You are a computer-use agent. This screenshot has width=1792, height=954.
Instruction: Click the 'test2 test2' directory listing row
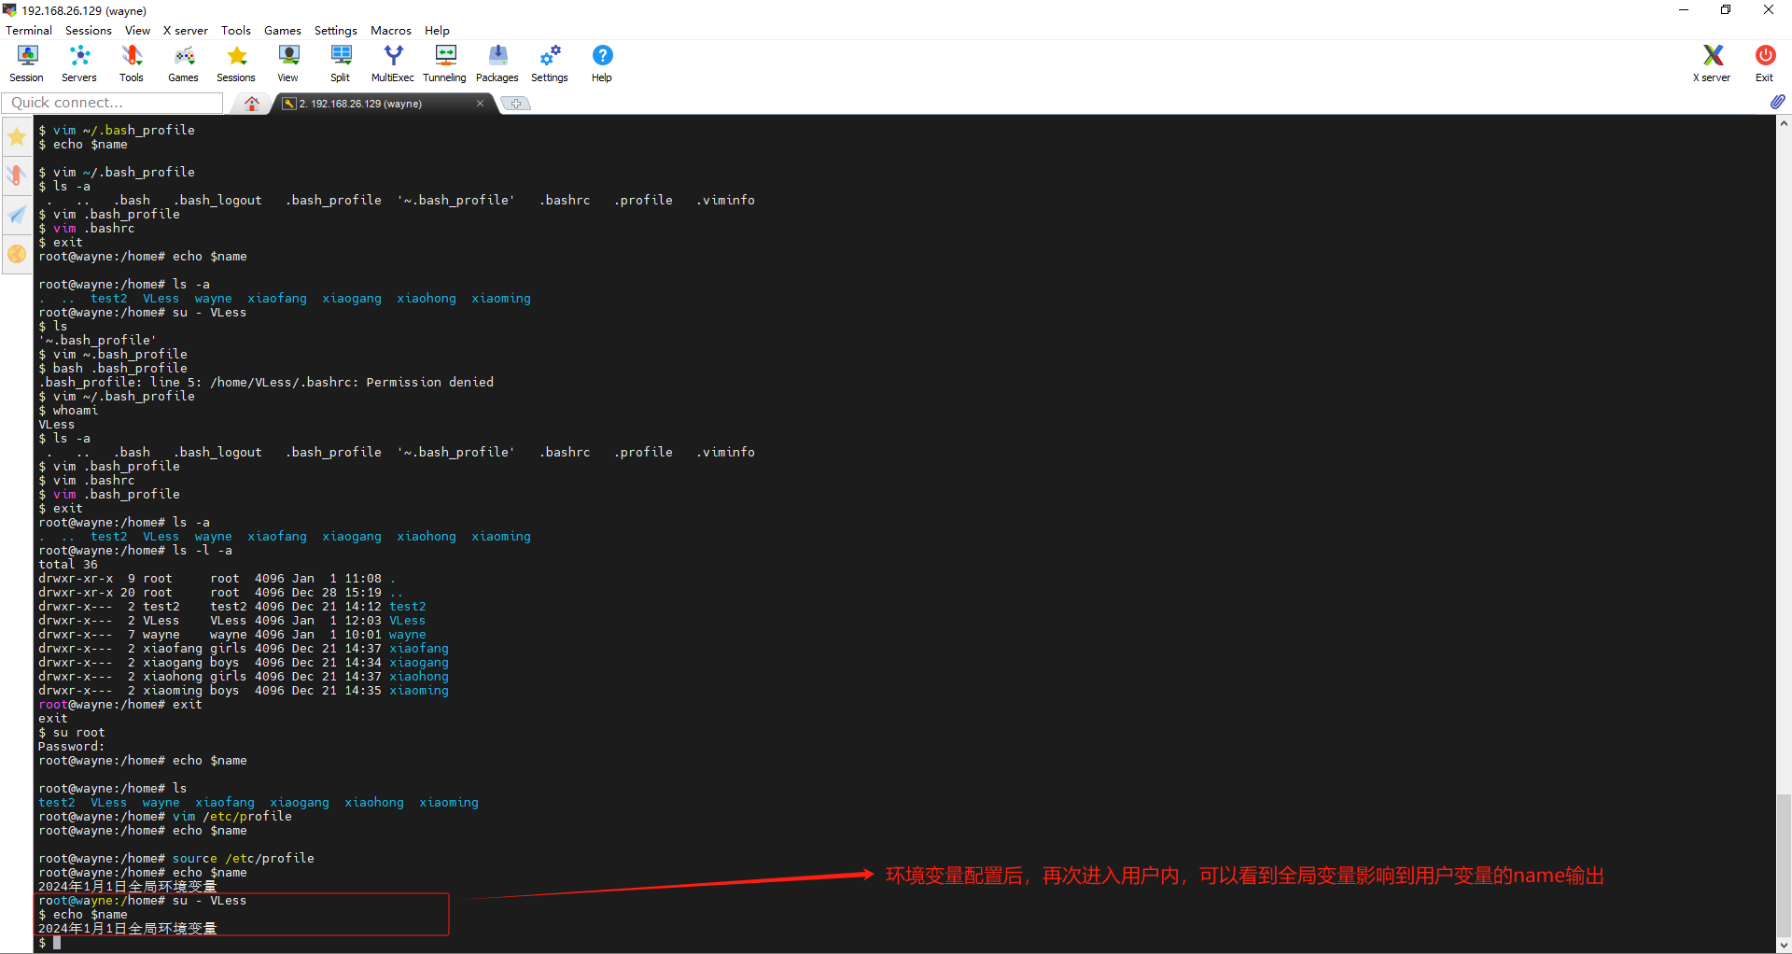tap(232, 607)
